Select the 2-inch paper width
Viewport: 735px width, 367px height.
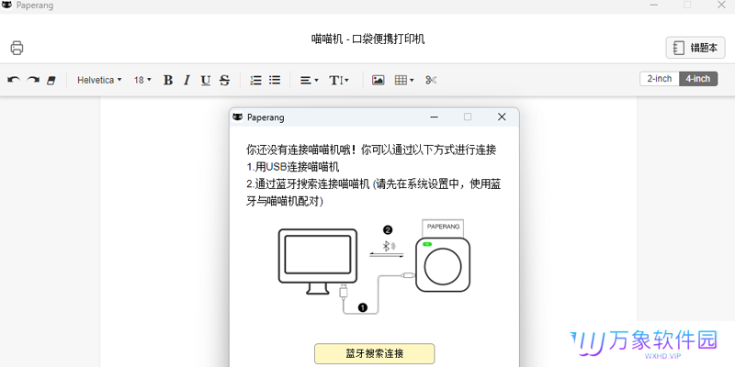660,79
